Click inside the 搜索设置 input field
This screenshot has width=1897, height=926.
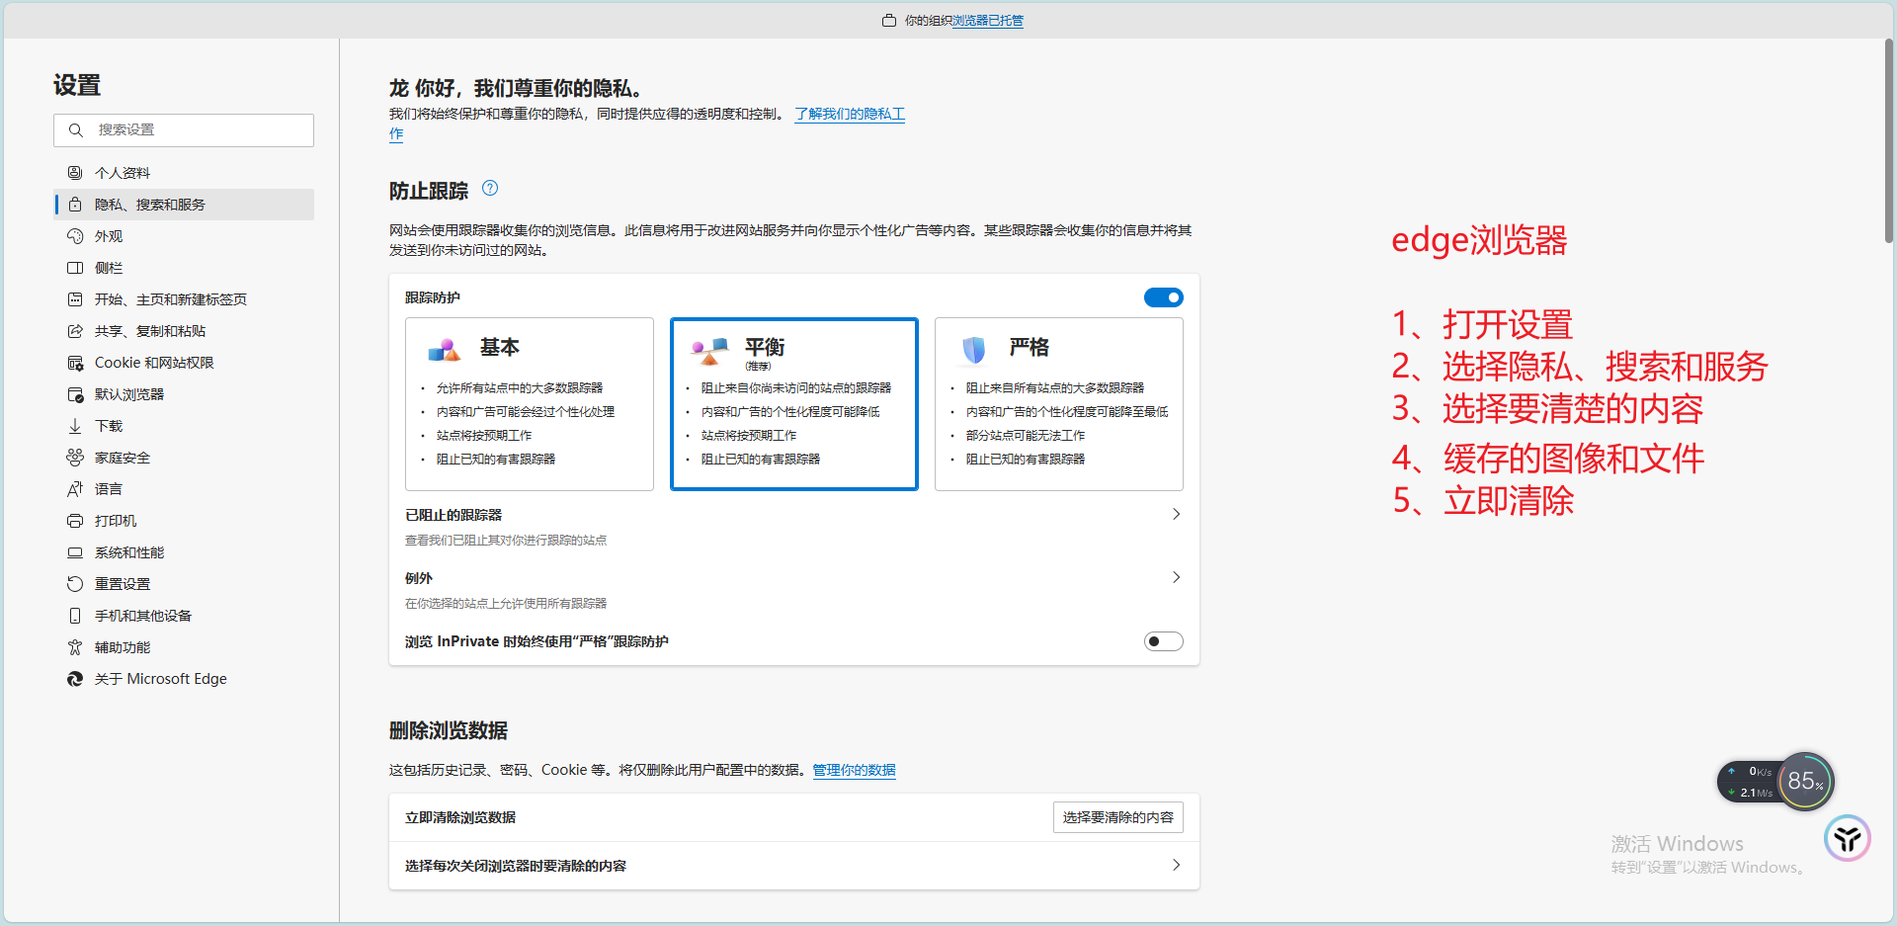[x=184, y=130]
